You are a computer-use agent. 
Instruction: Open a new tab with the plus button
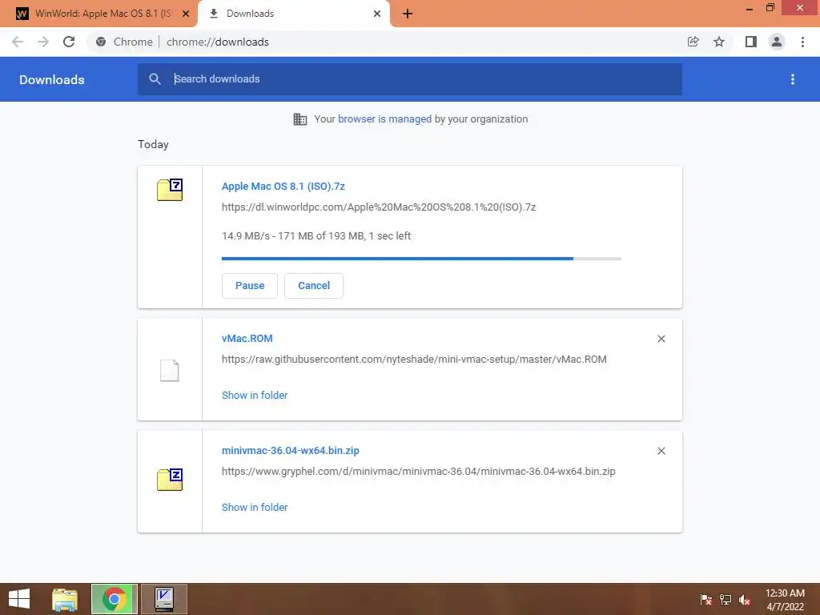coord(408,14)
